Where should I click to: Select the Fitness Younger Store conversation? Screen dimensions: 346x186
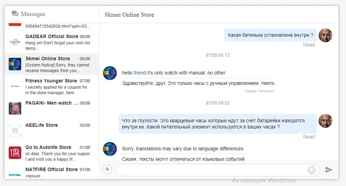click(51, 86)
